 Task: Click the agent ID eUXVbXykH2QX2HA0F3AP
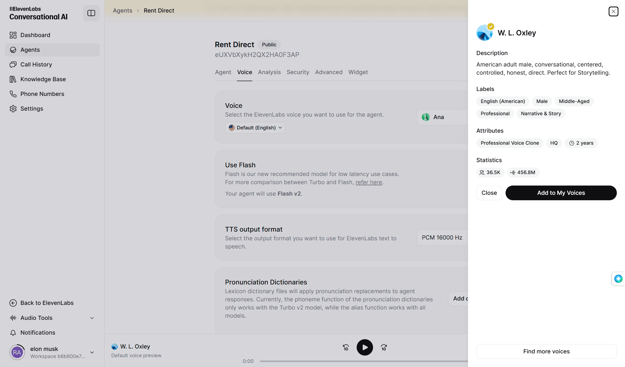(x=257, y=55)
